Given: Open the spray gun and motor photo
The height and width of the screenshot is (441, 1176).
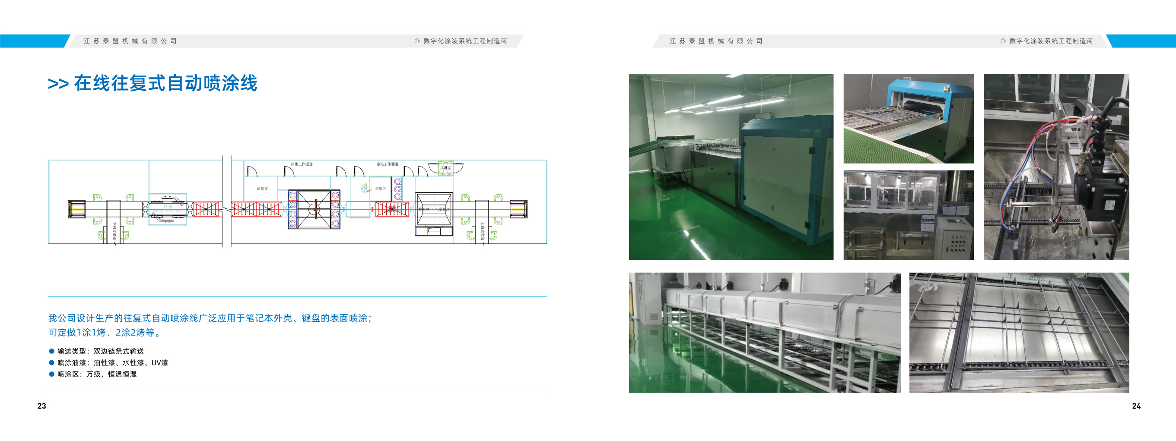Looking at the screenshot, I should 1056,167.
